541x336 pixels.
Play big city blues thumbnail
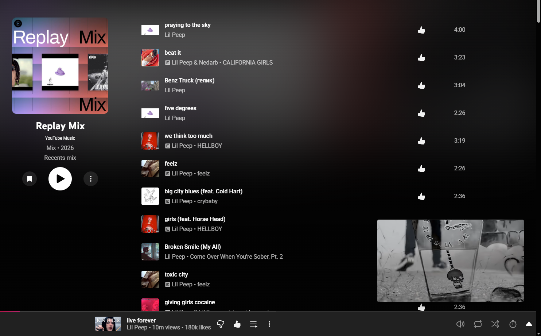point(150,196)
